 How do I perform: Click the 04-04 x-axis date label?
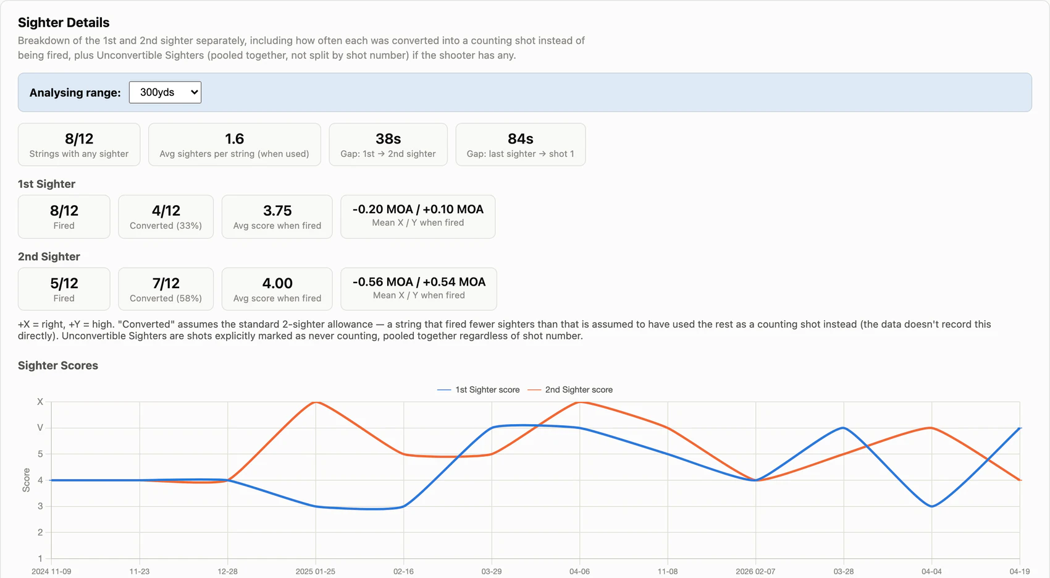point(931,571)
